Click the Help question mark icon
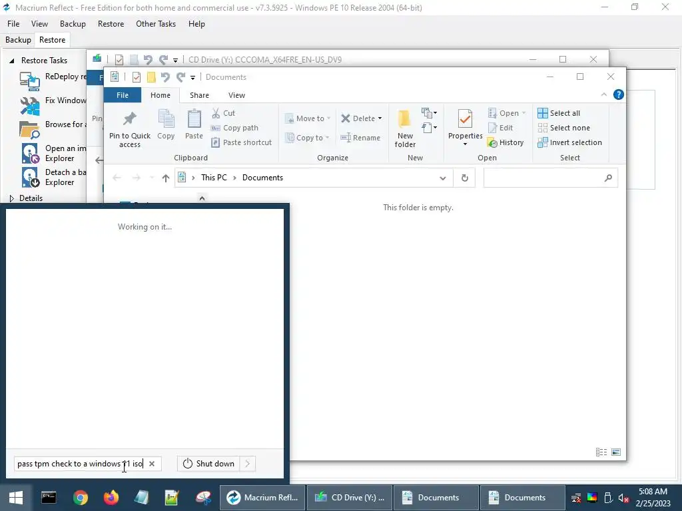 [618, 94]
